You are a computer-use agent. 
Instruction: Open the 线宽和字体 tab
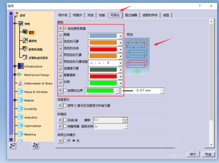150,15
